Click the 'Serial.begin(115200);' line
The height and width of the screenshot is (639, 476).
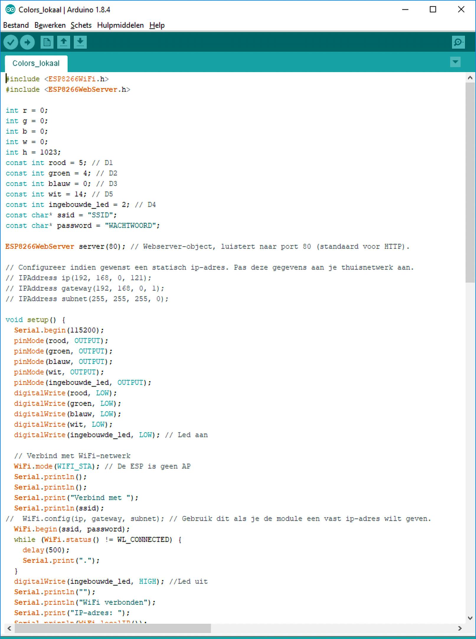[x=59, y=330]
